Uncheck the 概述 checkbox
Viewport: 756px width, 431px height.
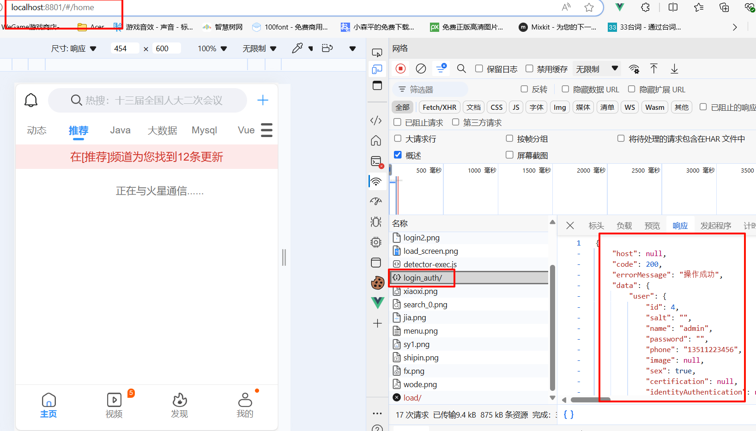[398, 155]
